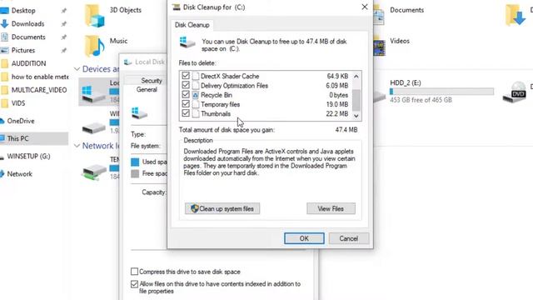This screenshot has width=533, height=300.
Task: Click the Disk Cleanup title bar icon
Action: pos(176,7)
